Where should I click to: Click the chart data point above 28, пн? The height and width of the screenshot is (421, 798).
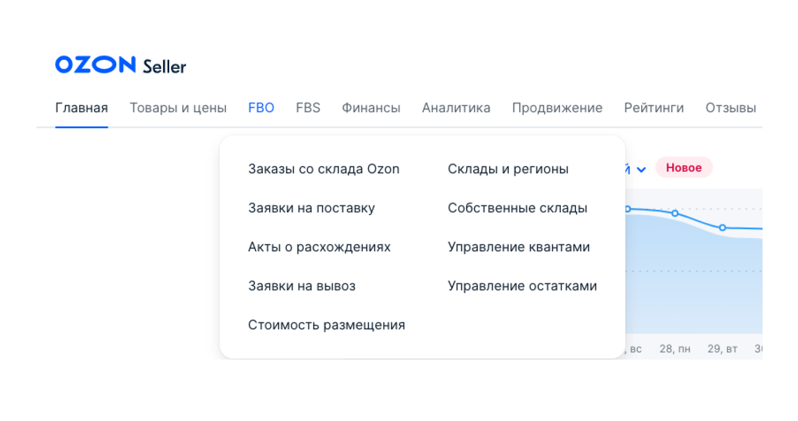[675, 213]
